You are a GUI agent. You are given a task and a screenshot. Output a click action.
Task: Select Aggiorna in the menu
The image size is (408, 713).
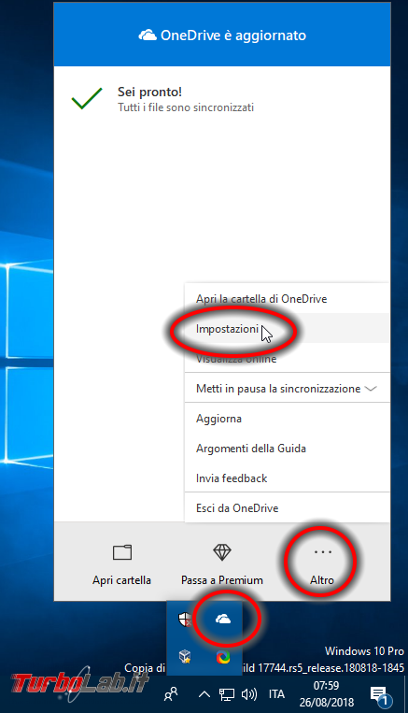288,419
